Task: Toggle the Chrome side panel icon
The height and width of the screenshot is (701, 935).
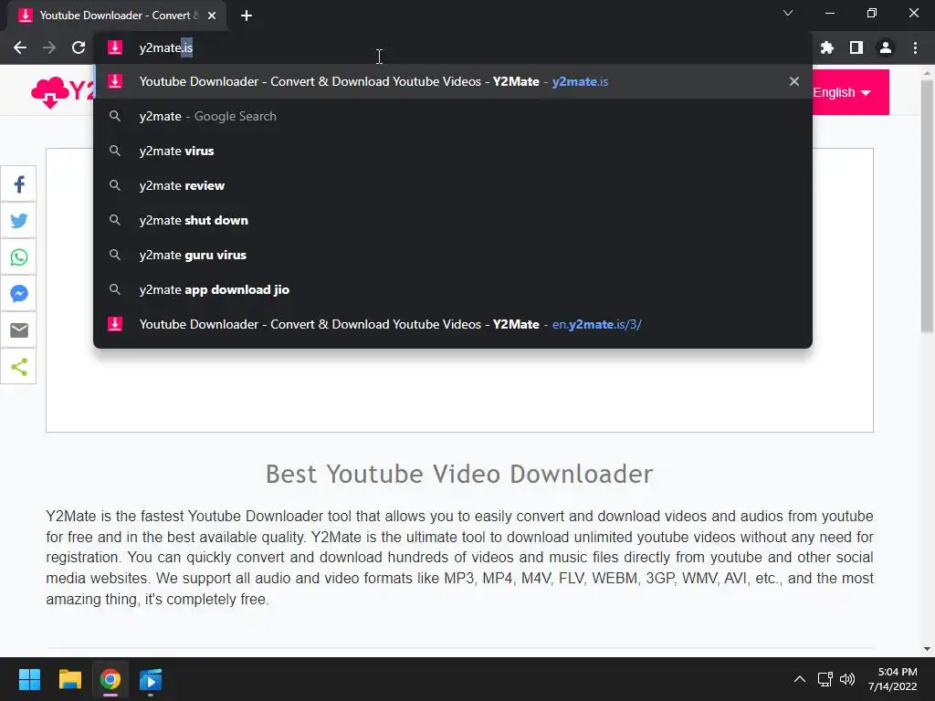Action: click(856, 47)
